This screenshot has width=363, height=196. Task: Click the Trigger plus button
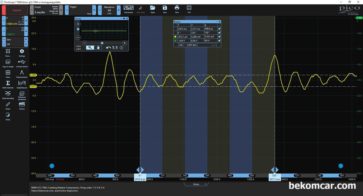coord(94,10)
